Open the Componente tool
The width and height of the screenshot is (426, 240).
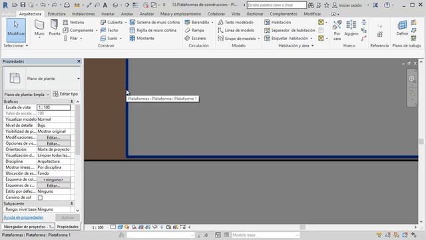(x=79, y=30)
